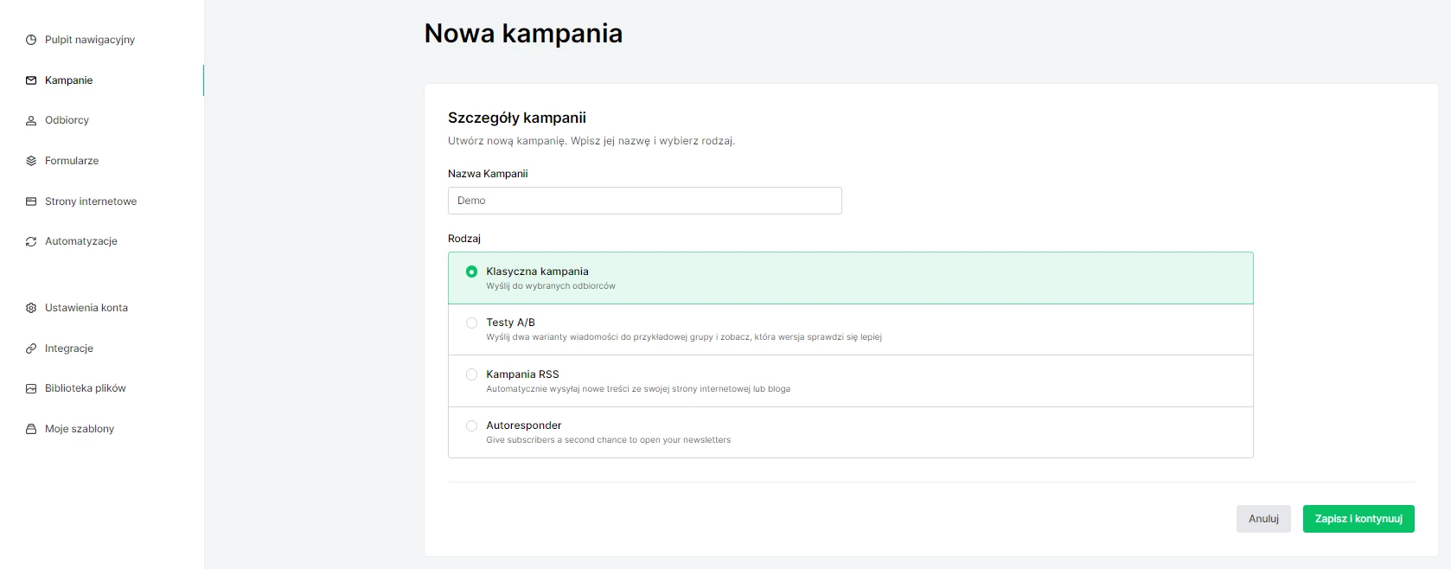Viewport: 1451px width, 569px height.
Task: Open Odbiorcy in the sidebar menu
Action: (x=67, y=120)
